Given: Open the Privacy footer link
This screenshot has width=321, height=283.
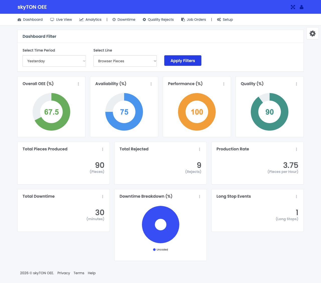Looking at the screenshot, I should click(x=64, y=273).
